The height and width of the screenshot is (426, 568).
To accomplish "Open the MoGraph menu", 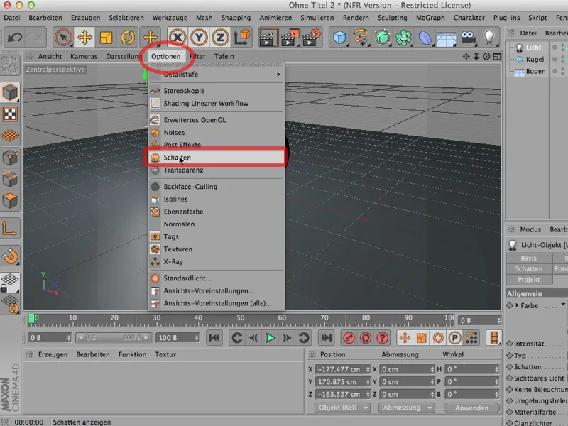I will (430, 18).
